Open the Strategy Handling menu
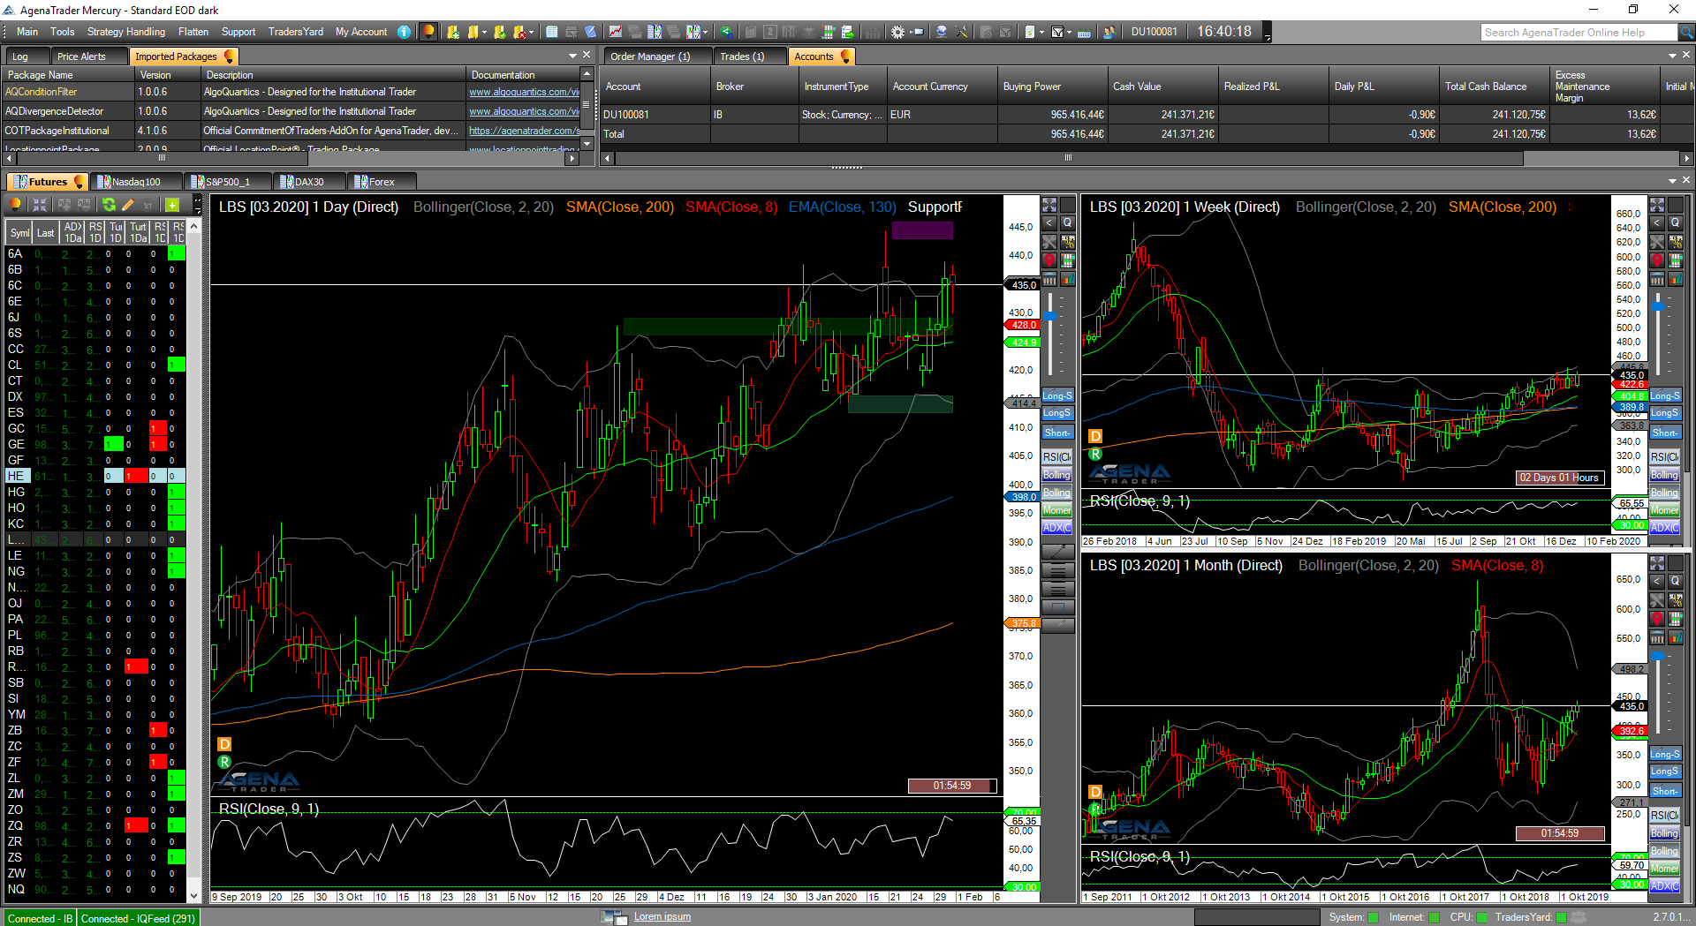The image size is (1696, 926). coord(126,32)
